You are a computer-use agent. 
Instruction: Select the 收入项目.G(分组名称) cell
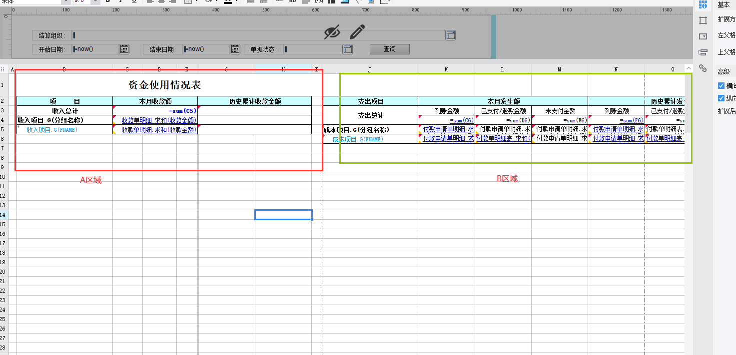[x=64, y=120]
